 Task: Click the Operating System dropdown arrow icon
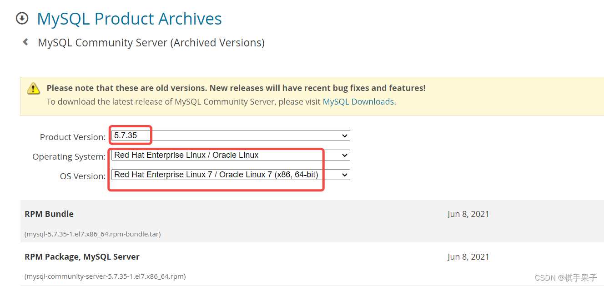[x=344, y=155]
